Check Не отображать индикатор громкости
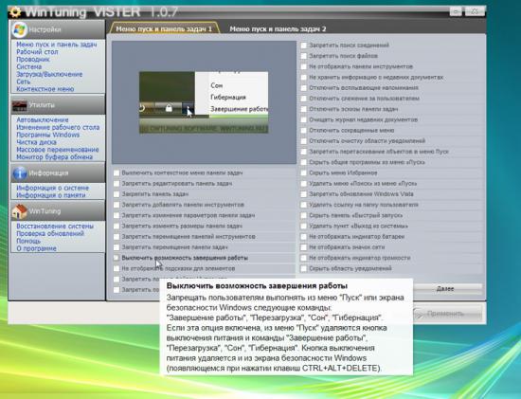 304,258
